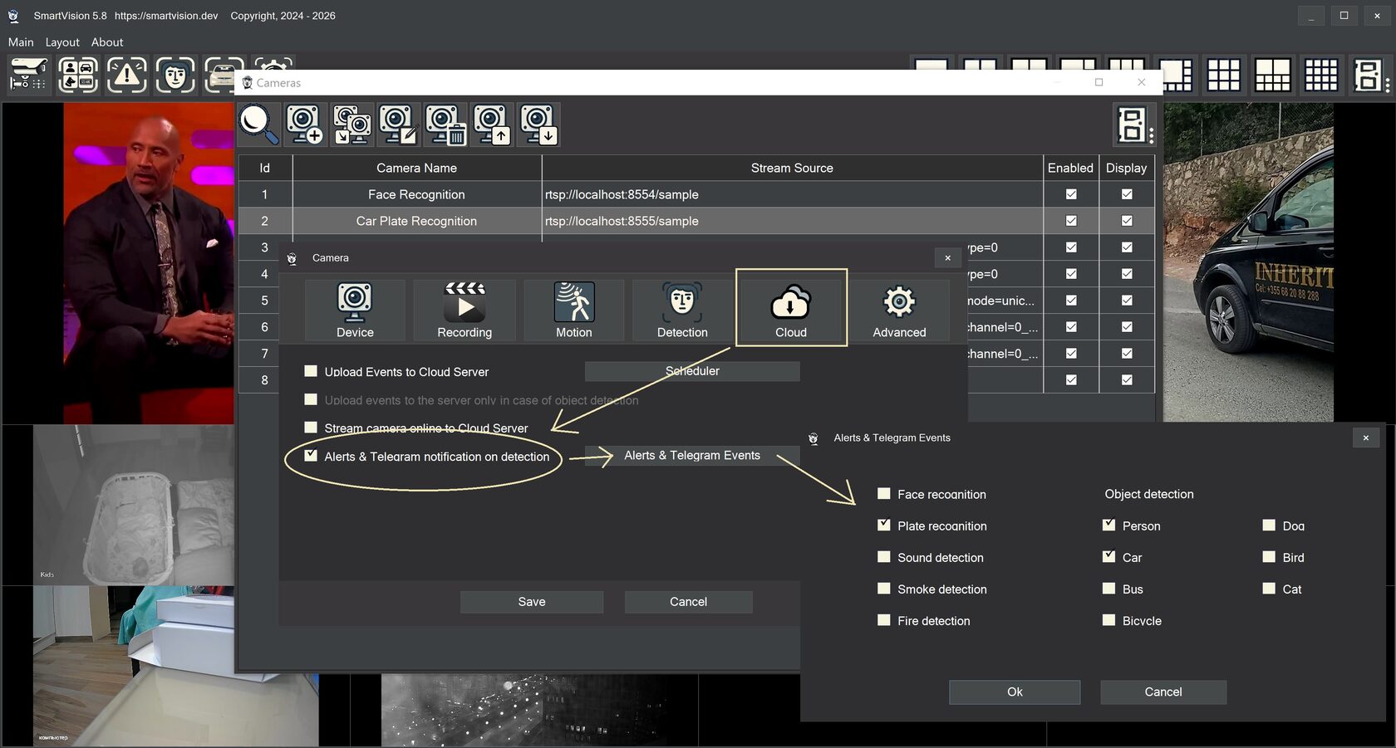Switch to the 4x4 grid layout
The height and width of the screenshot is (748, 1396).
[1321, 76]
